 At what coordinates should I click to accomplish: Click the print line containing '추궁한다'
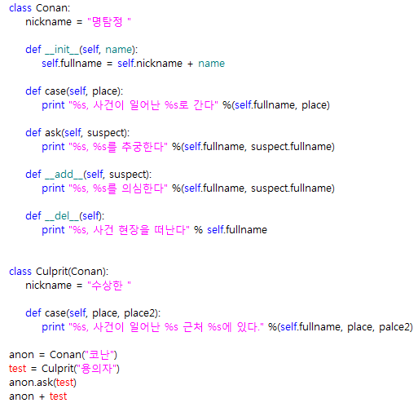188,147
